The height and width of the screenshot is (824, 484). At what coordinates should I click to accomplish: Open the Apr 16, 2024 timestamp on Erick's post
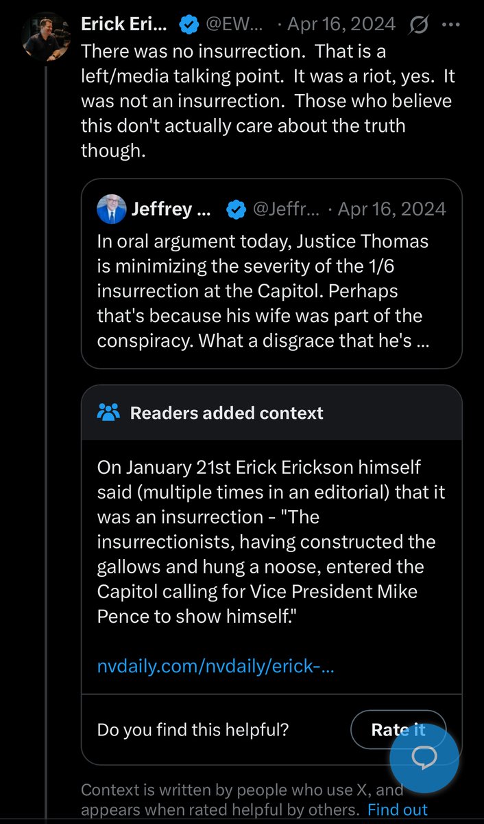[x=341, y=25]
